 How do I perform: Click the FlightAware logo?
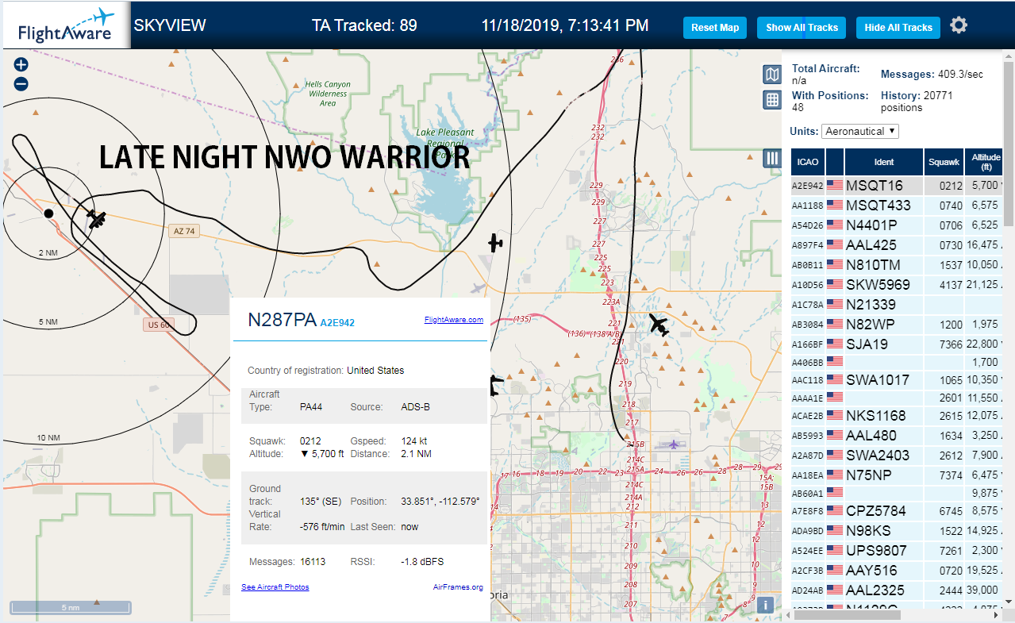65,25
